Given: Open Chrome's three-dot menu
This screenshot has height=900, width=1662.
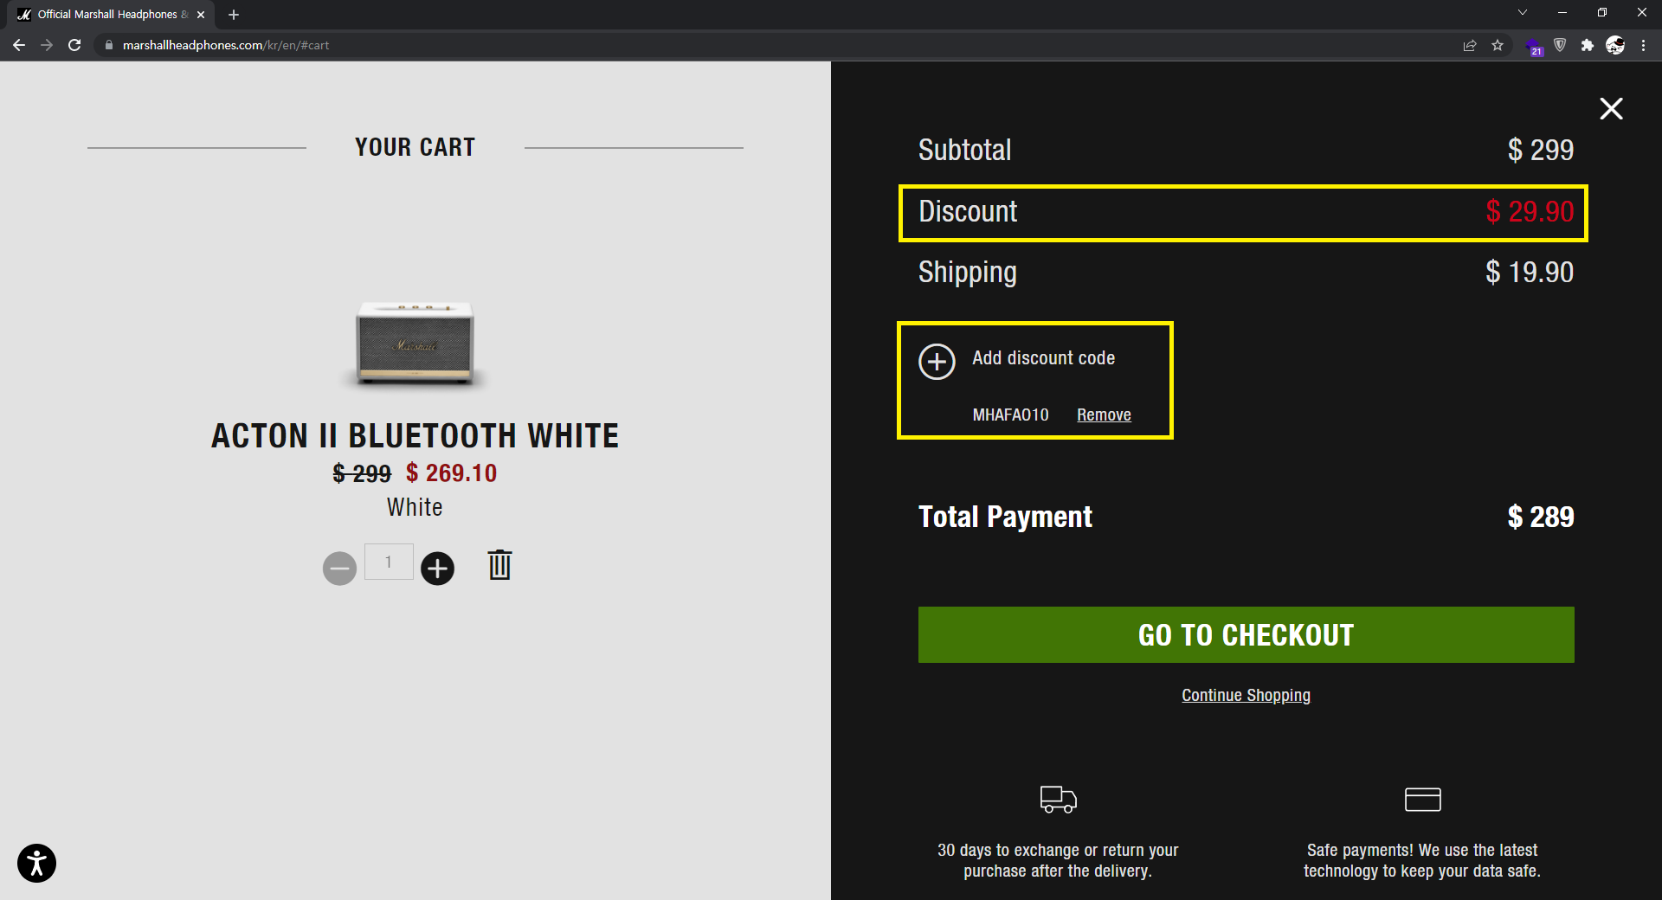Looking at the screenshot, I should [1643, 45].
